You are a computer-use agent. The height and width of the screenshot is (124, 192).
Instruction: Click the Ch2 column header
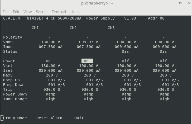(73, 28)
